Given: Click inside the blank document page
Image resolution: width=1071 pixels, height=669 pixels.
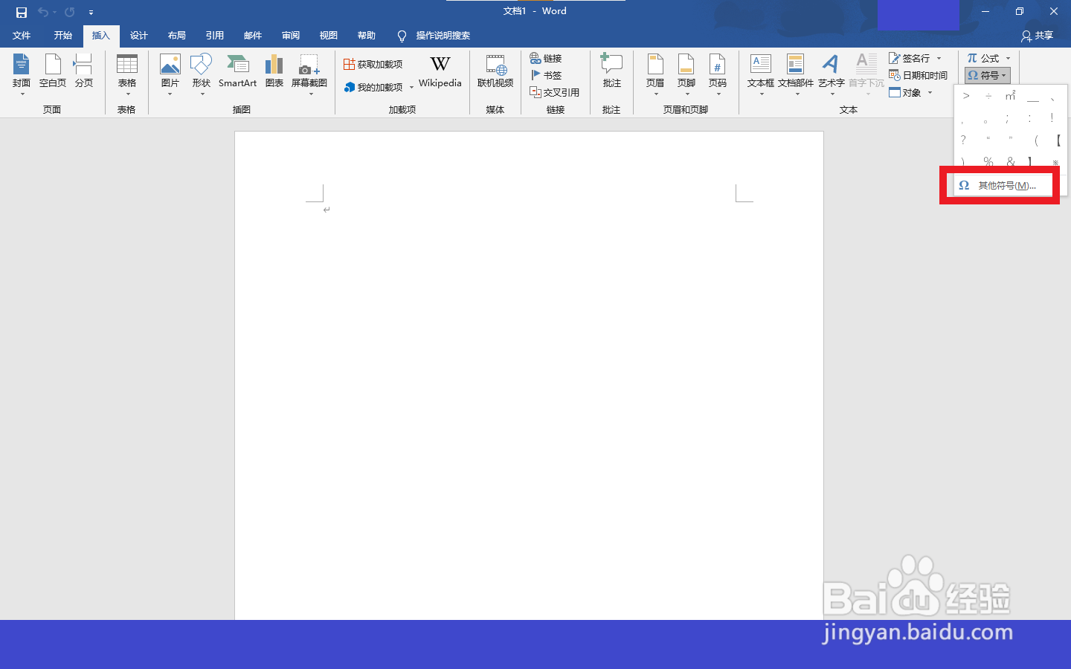Looking at the screenshot, I should pos(529,375).
